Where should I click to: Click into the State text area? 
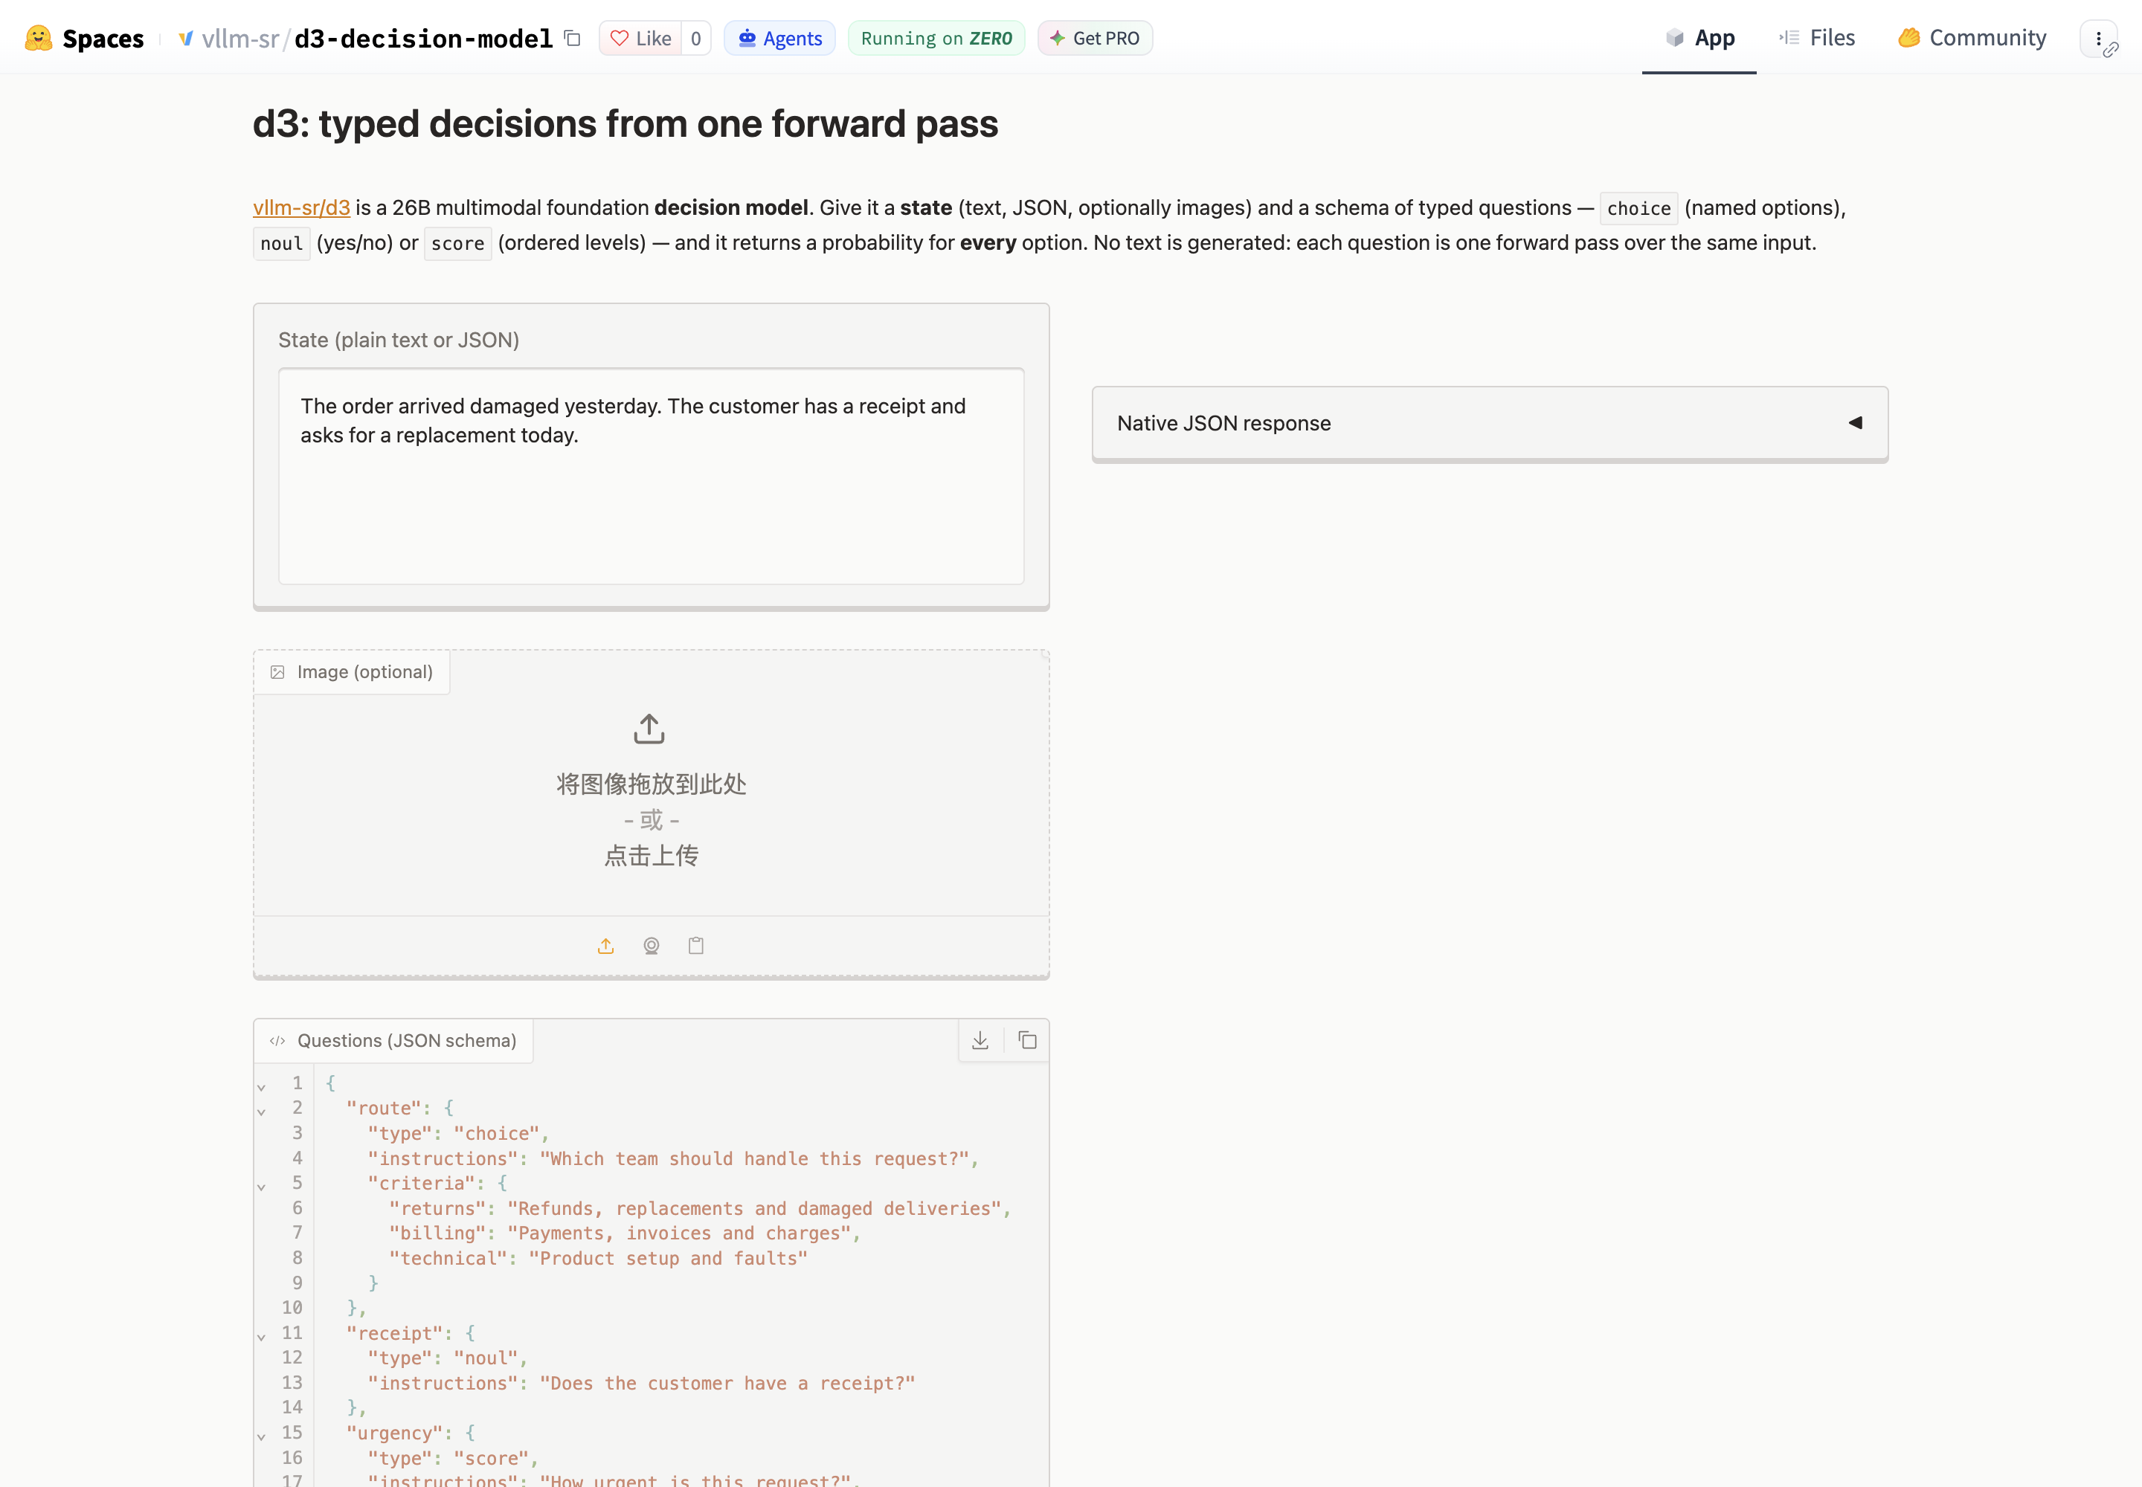651,476
